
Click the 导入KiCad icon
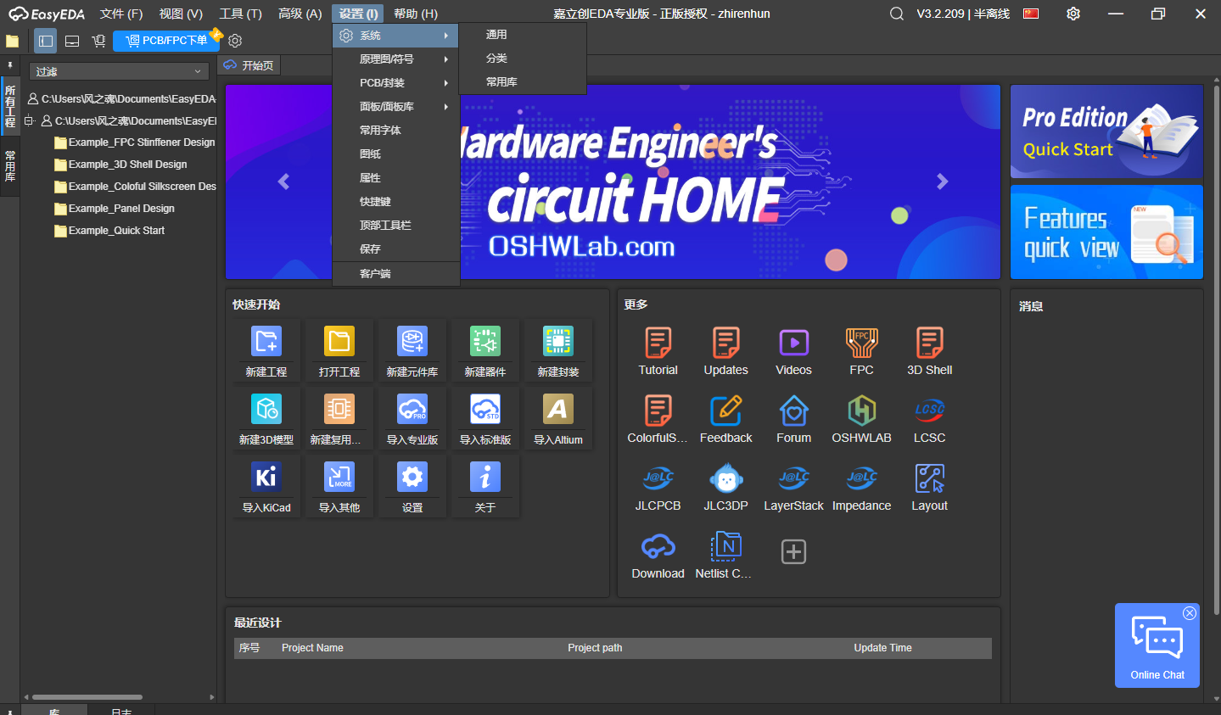[x=266, y=477]
